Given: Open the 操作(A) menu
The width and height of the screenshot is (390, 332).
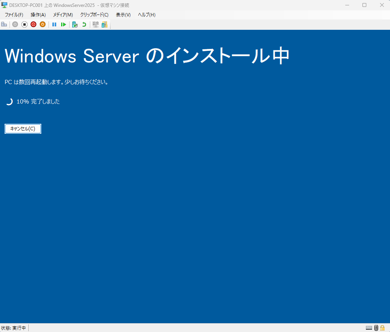Looking at the screenshot, I should point(38,15).
